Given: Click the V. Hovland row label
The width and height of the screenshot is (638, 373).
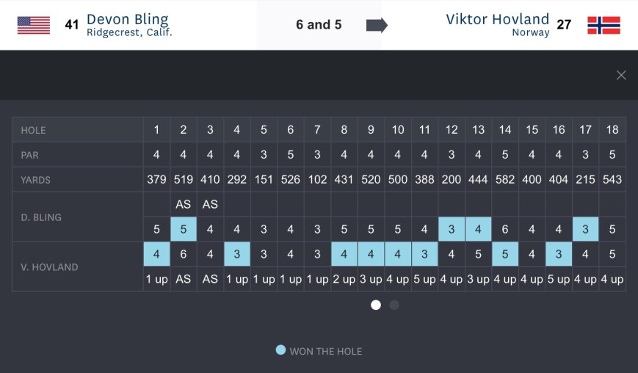Looking at the screenshot, I should tap(49, 267).
